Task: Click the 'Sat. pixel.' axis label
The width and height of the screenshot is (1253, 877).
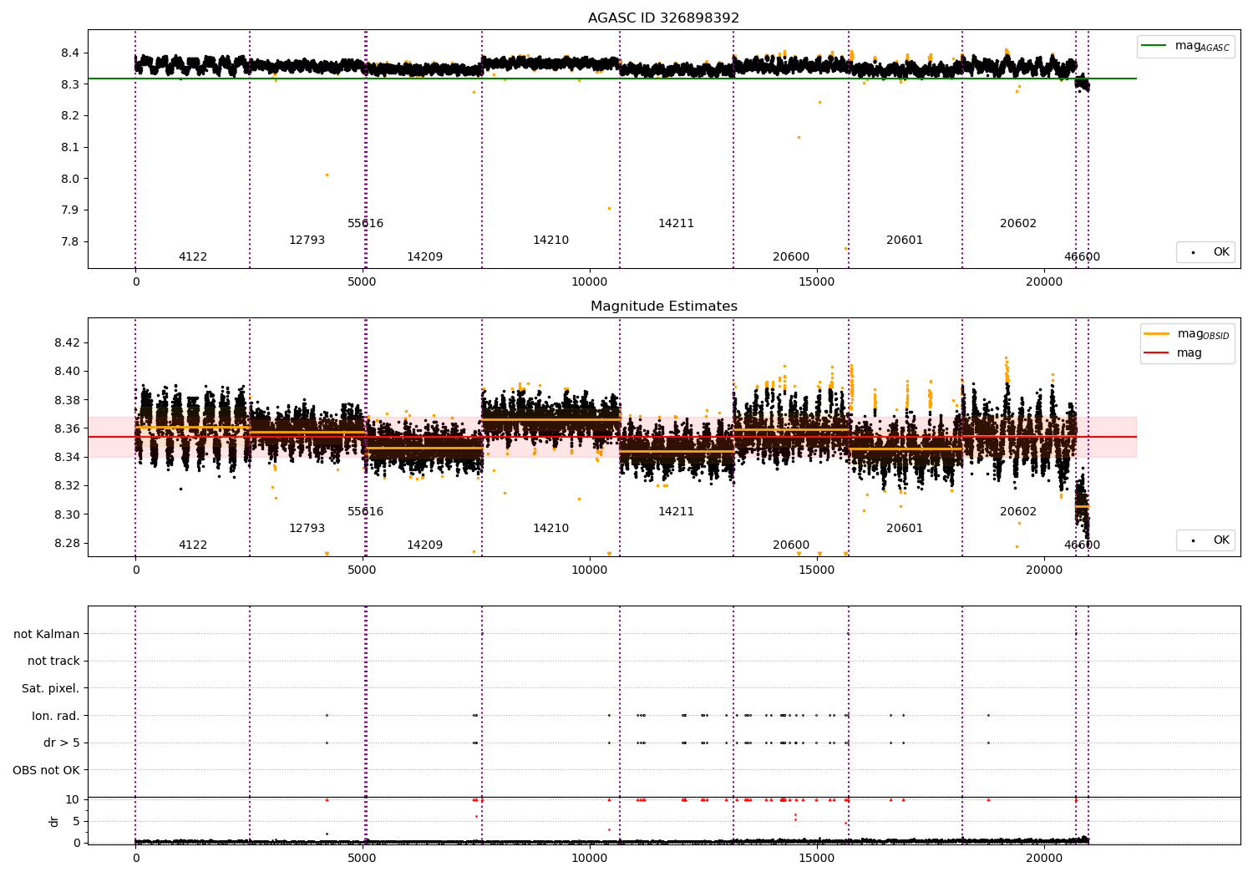Action: (x=51, y=688)
